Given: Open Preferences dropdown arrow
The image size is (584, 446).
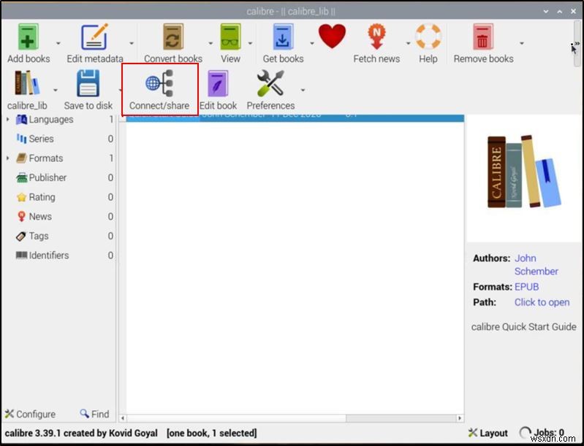Looking at the screenshot, I should (x=303, y=90).
